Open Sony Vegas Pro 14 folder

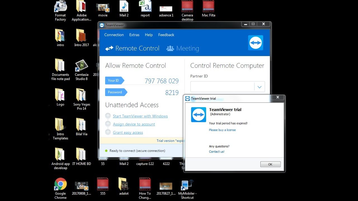click(x=81, y=99)
